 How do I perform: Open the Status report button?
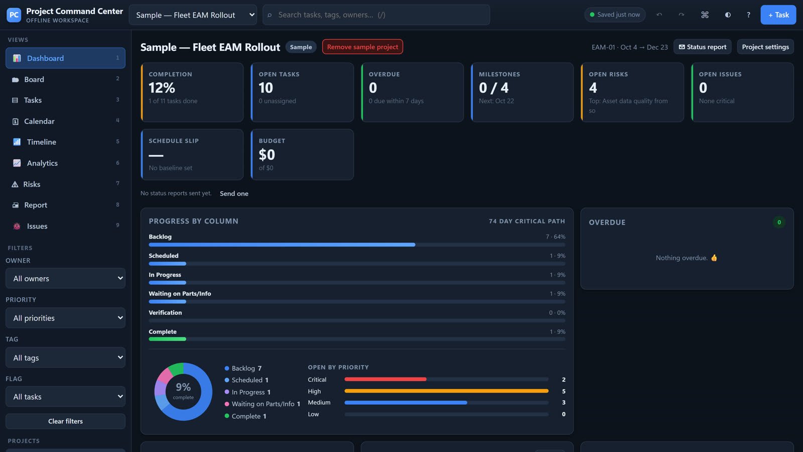tap(702, 47)
